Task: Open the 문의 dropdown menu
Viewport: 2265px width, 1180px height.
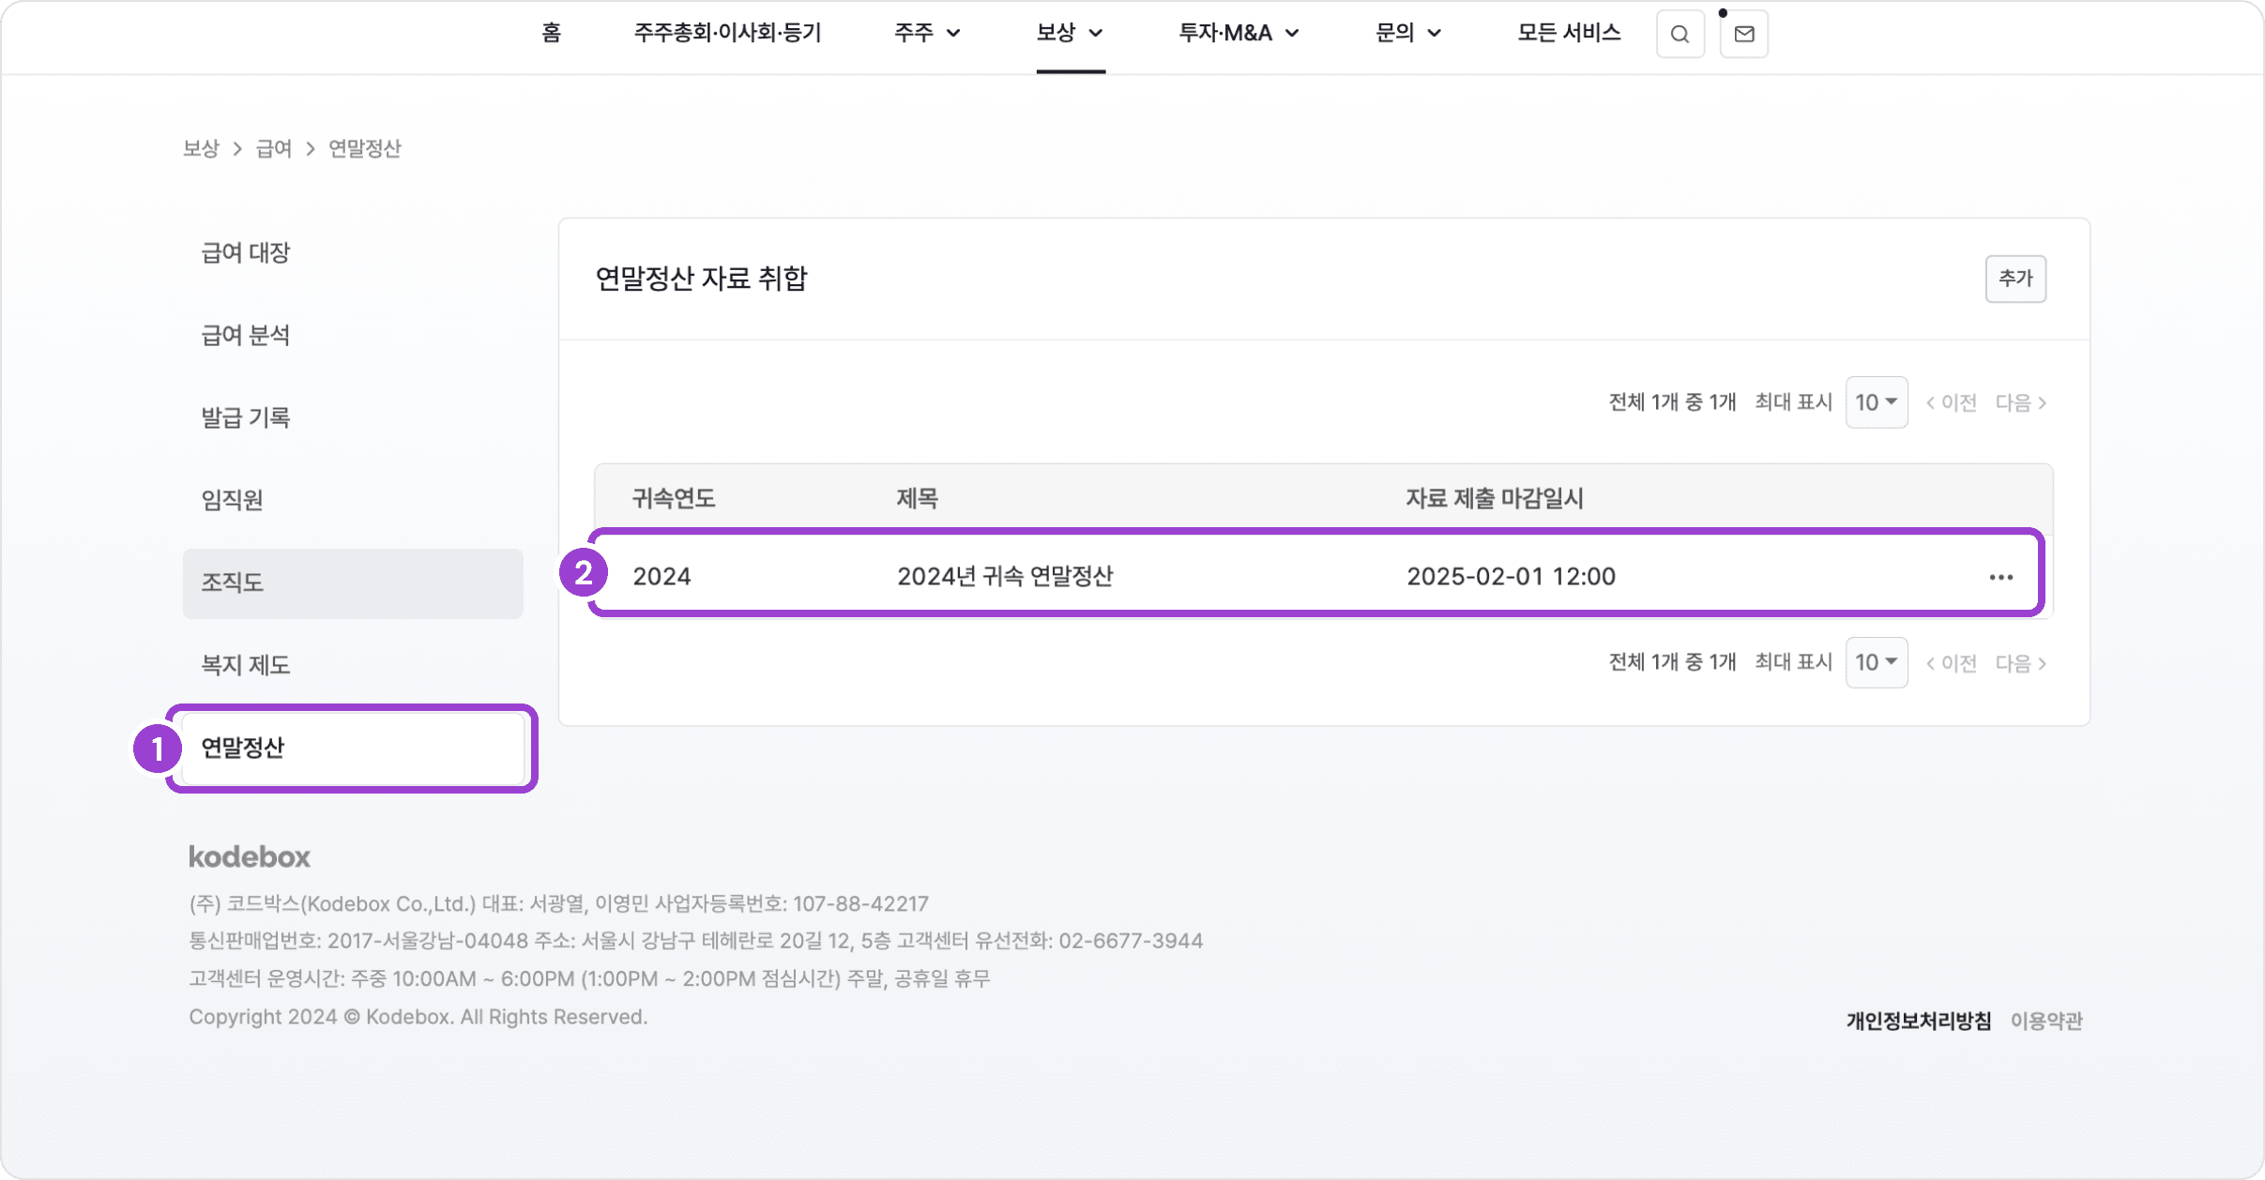Action: pyautogui.click(x=1407, y=34)
